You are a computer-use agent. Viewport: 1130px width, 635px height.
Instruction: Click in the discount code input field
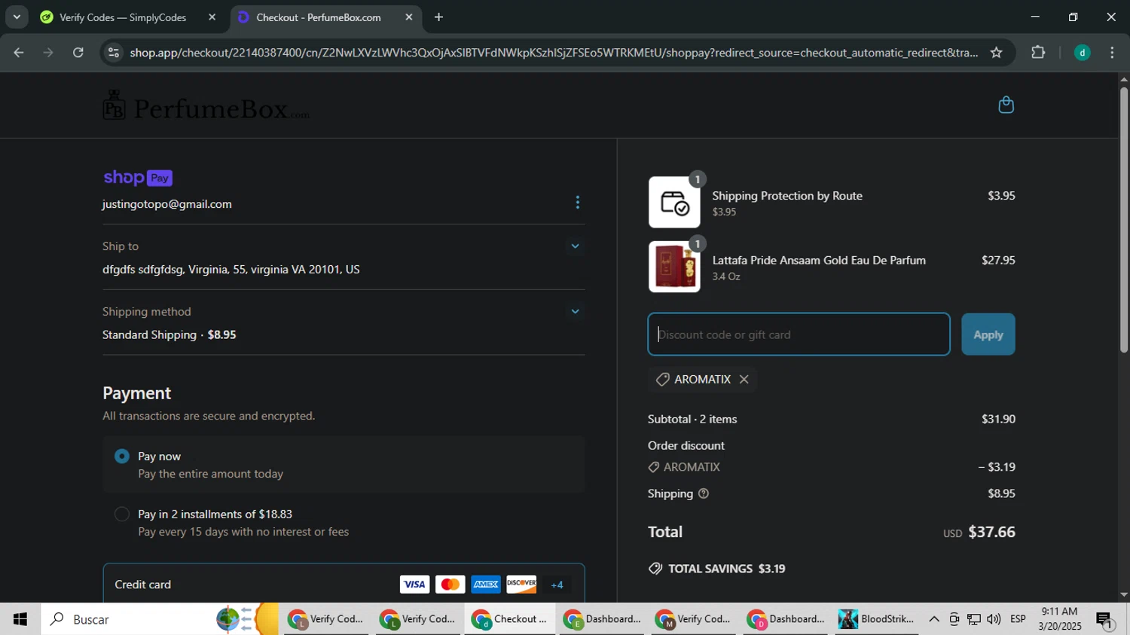click(799, 334)
